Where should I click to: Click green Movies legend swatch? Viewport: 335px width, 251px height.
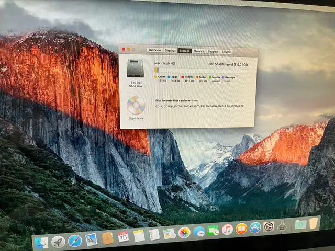tap(210, 77)
